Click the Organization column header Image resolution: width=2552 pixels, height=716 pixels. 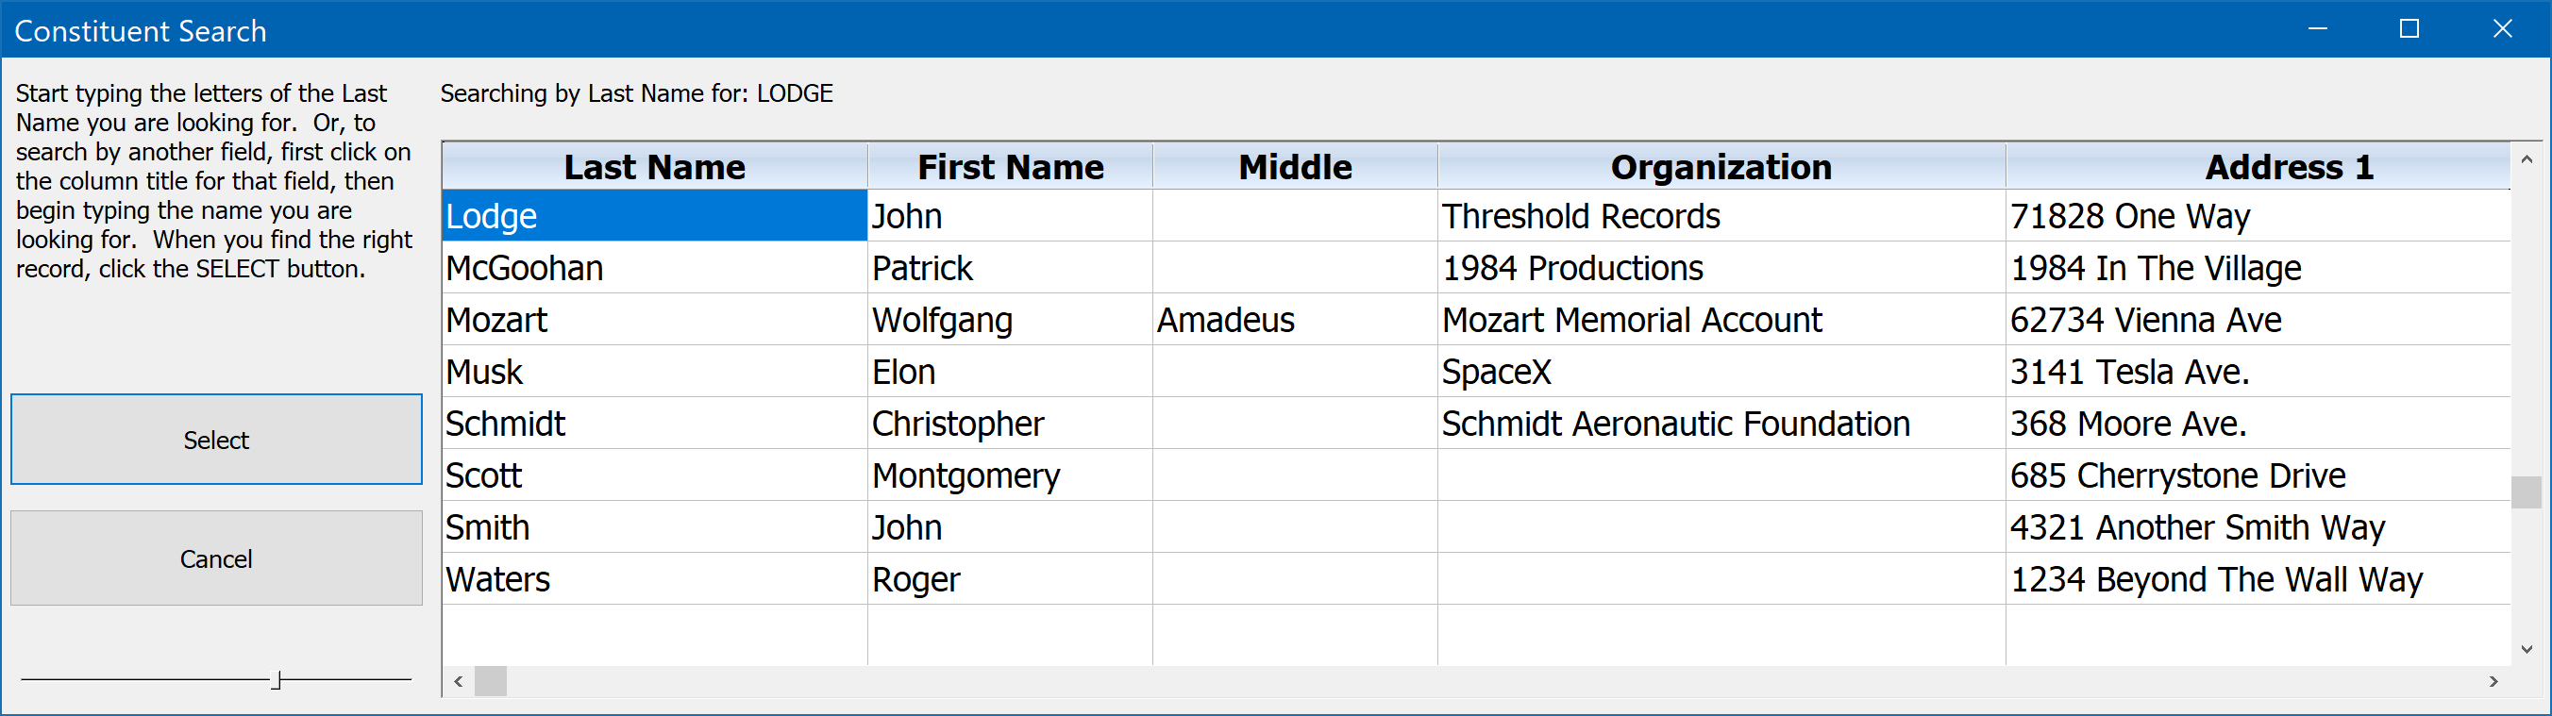(x=1721, y=166)
